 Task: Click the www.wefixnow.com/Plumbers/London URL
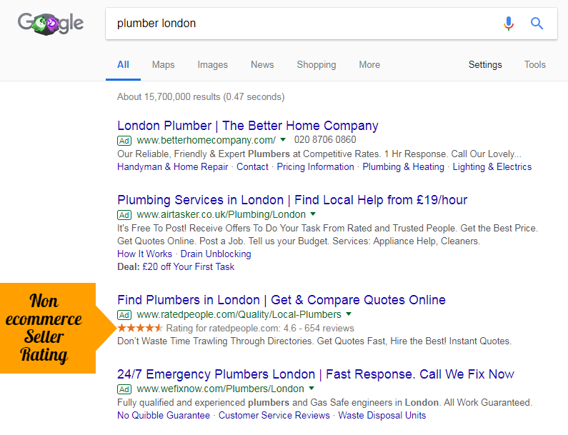click(220, 389)
